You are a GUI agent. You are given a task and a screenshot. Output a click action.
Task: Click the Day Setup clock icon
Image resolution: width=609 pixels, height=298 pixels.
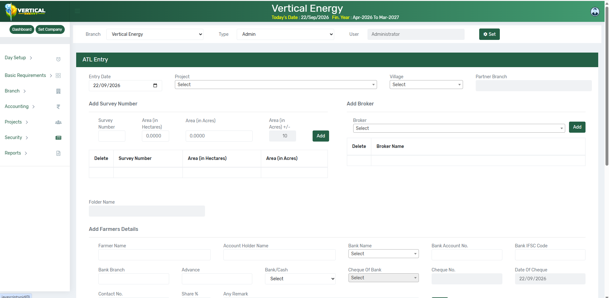pos(58,59)
